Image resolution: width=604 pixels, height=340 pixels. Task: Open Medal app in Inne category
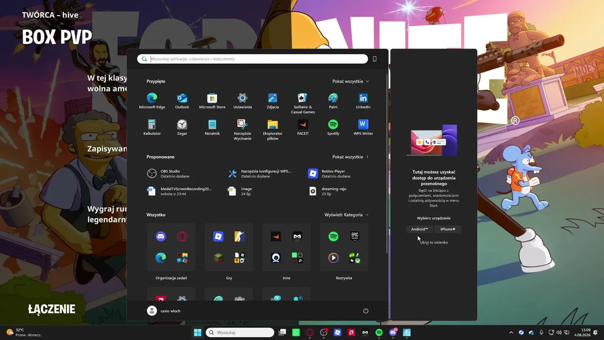[x=297, y=237]
